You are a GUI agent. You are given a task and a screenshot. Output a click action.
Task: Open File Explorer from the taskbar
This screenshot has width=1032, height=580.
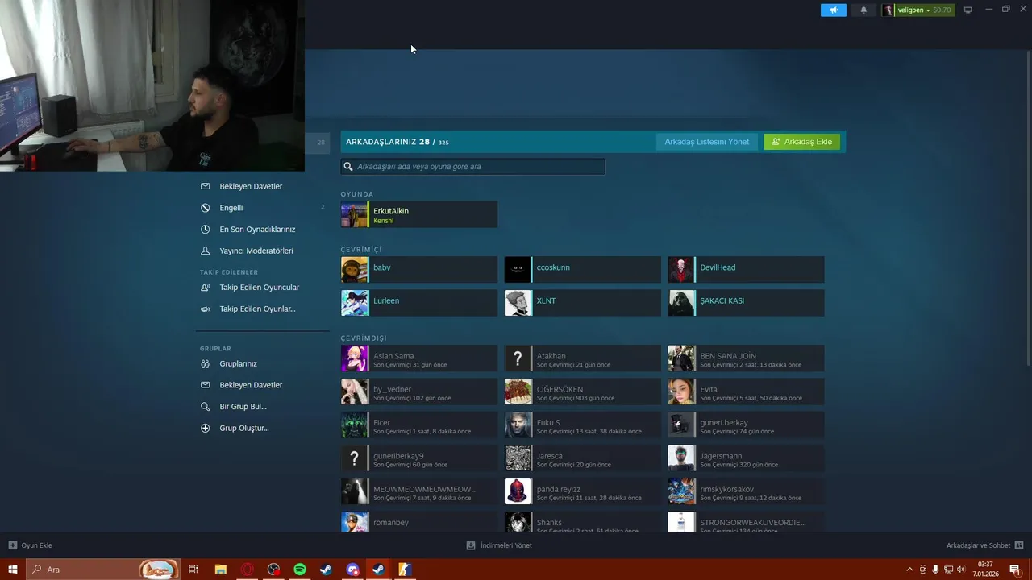point(220,570)
